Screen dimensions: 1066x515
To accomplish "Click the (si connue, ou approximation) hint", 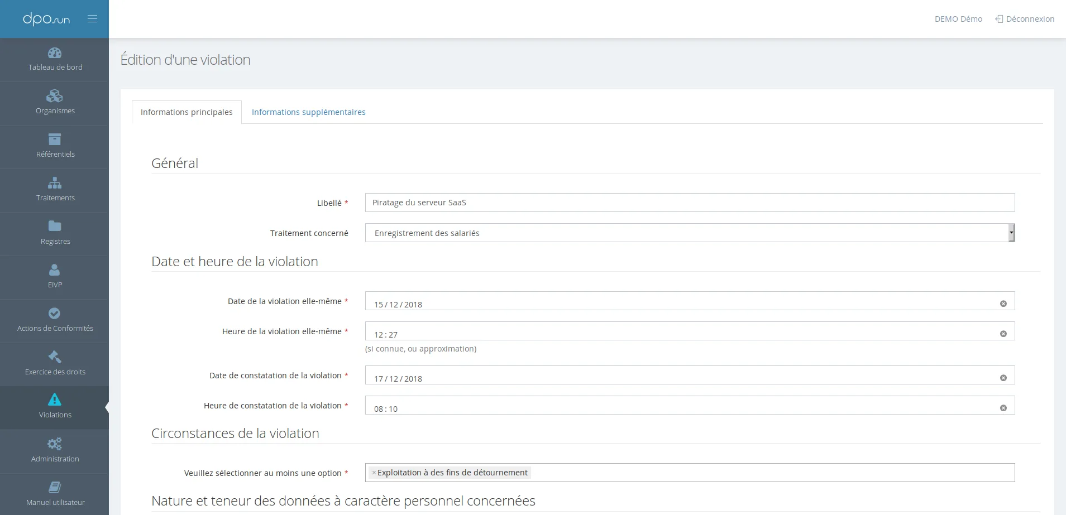I will [x=420, y=349].
